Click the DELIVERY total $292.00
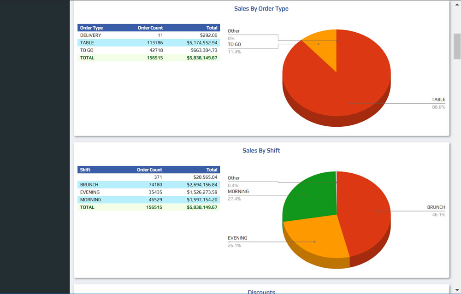Image resolution: width=461 pixels, height=294 pixels. 208,35
